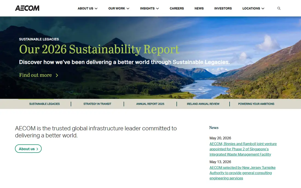
Task: Select the Sustainable Legacies slide tab
Action: pos(44,104)
